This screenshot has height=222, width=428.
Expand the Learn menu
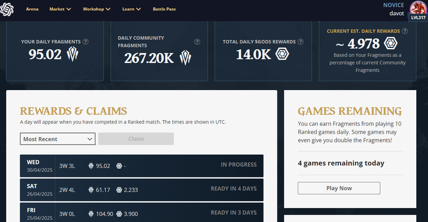pyautogui.click(x=132, y=9)
